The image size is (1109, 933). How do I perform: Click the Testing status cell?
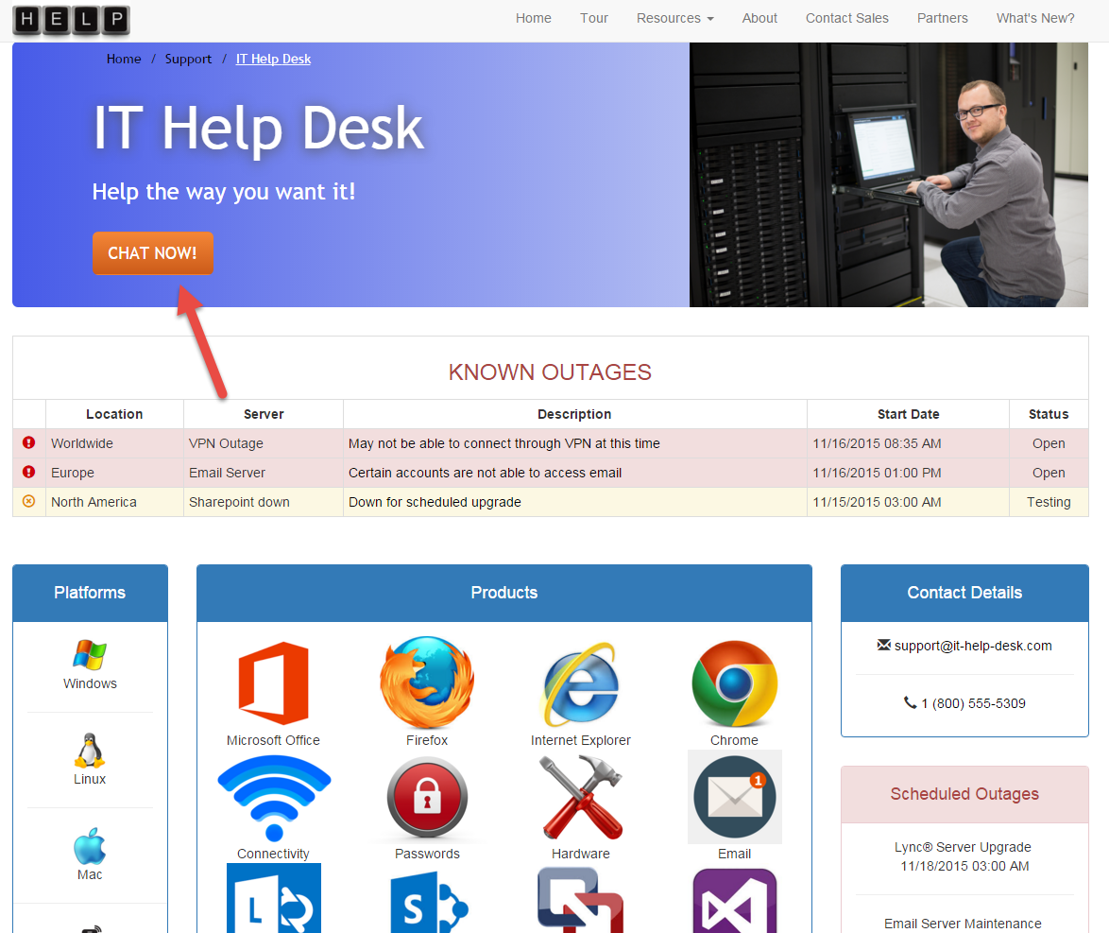1049,502
